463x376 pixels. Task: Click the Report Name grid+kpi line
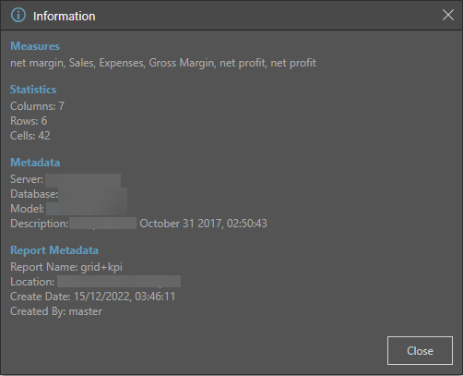click(66, 267)
